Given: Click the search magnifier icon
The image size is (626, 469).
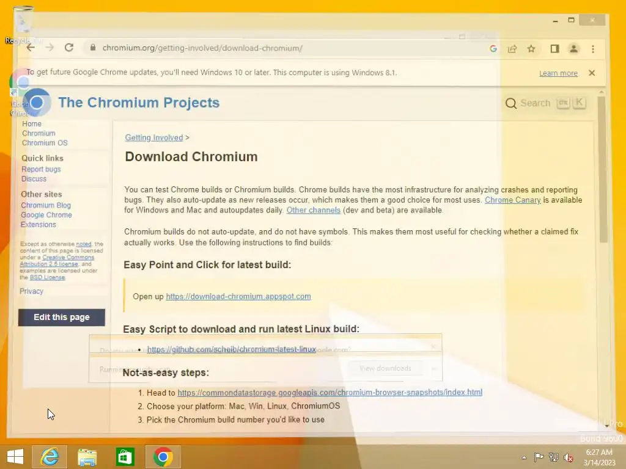Looking at the screenshot, I should (x=510, y=103).
